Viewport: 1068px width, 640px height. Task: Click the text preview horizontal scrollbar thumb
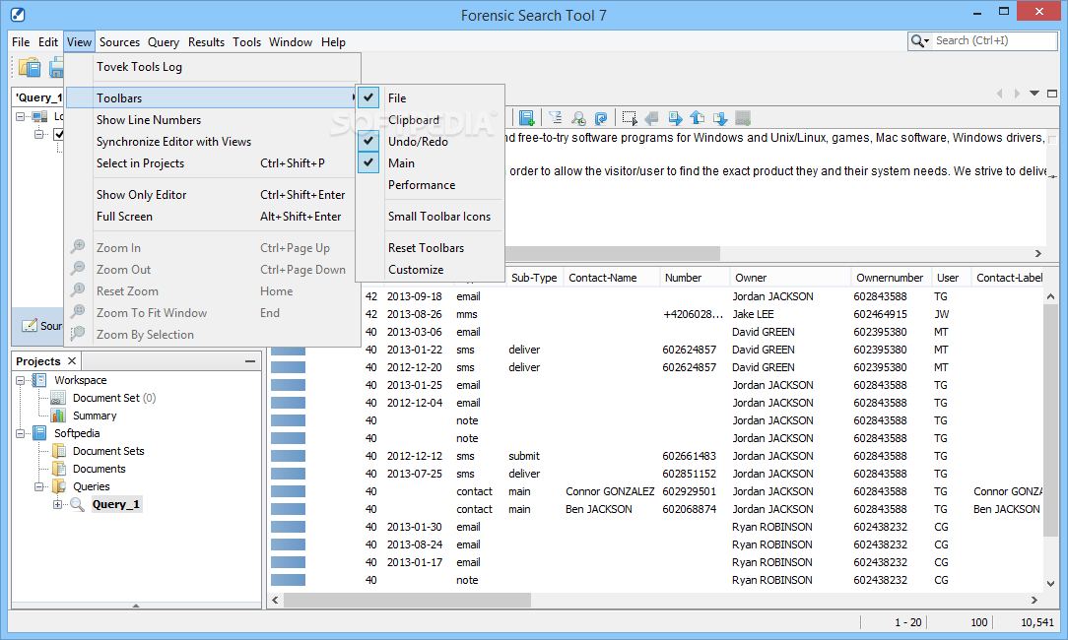tap(611, 253)
